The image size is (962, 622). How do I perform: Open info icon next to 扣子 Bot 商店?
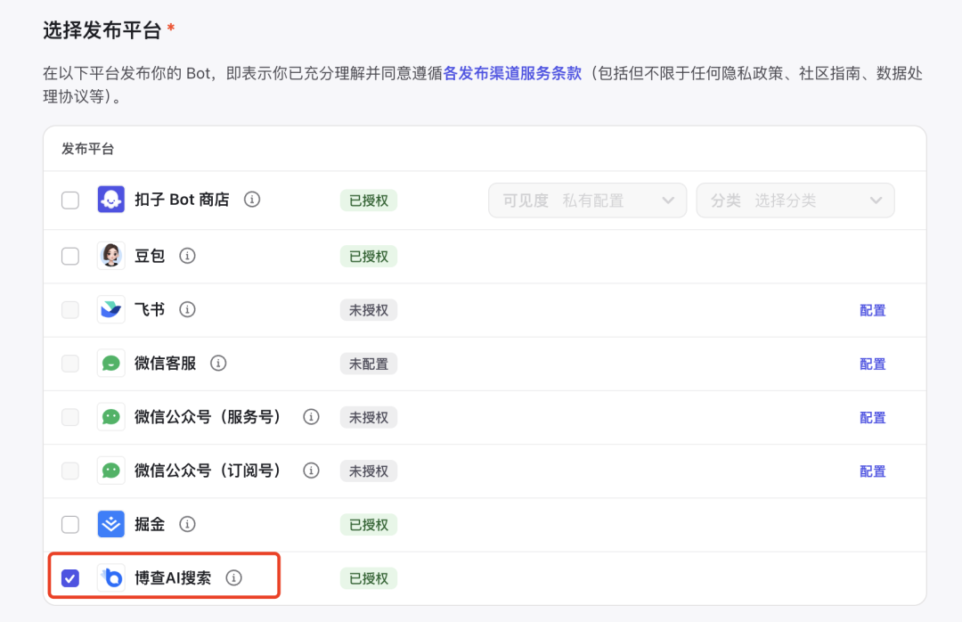[252, 200]
